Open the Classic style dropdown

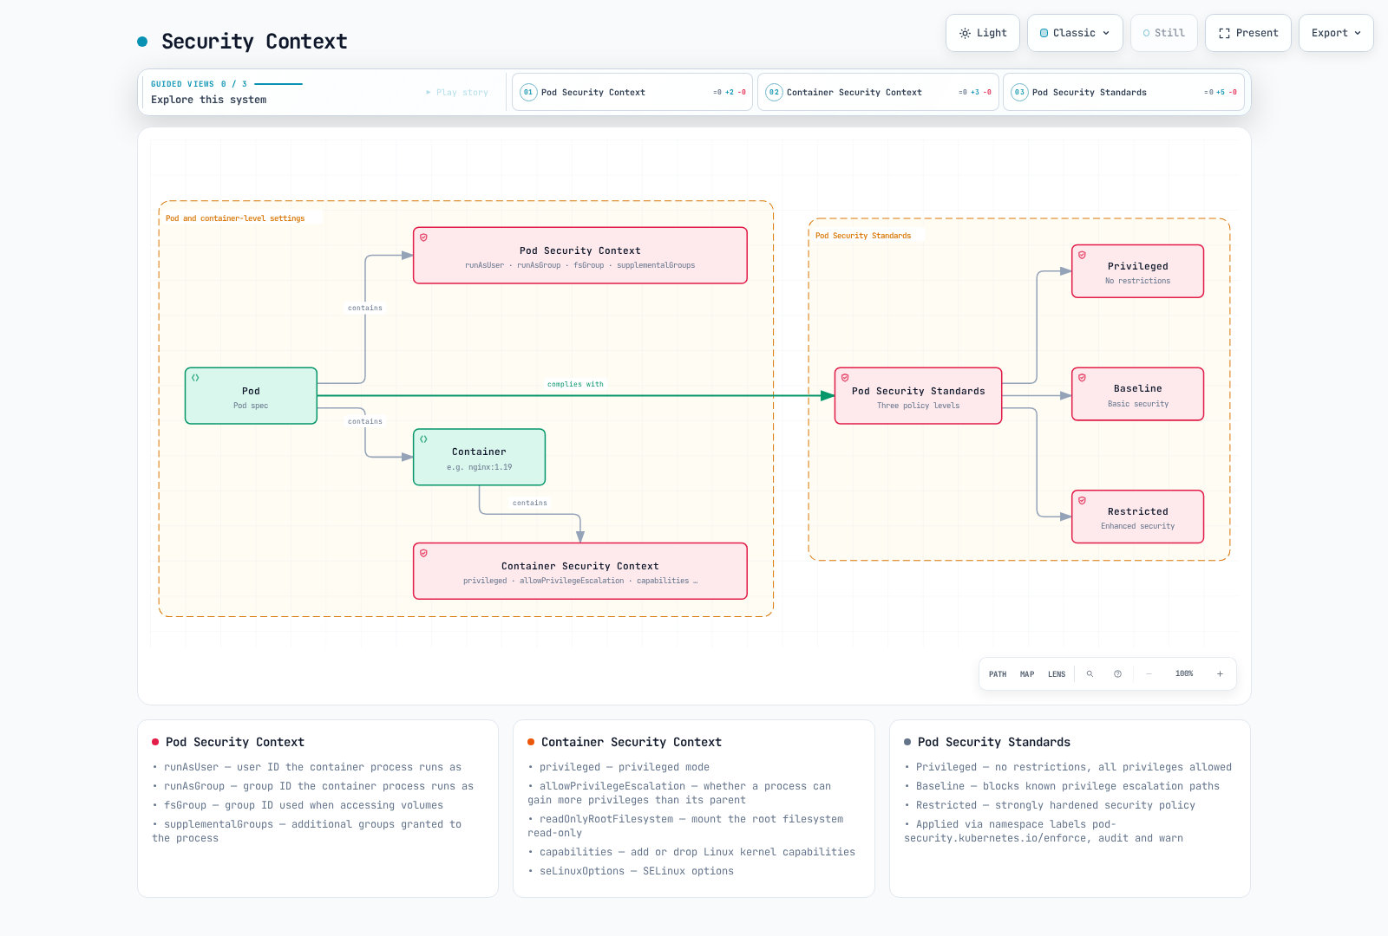click(x=1075, y=33)
